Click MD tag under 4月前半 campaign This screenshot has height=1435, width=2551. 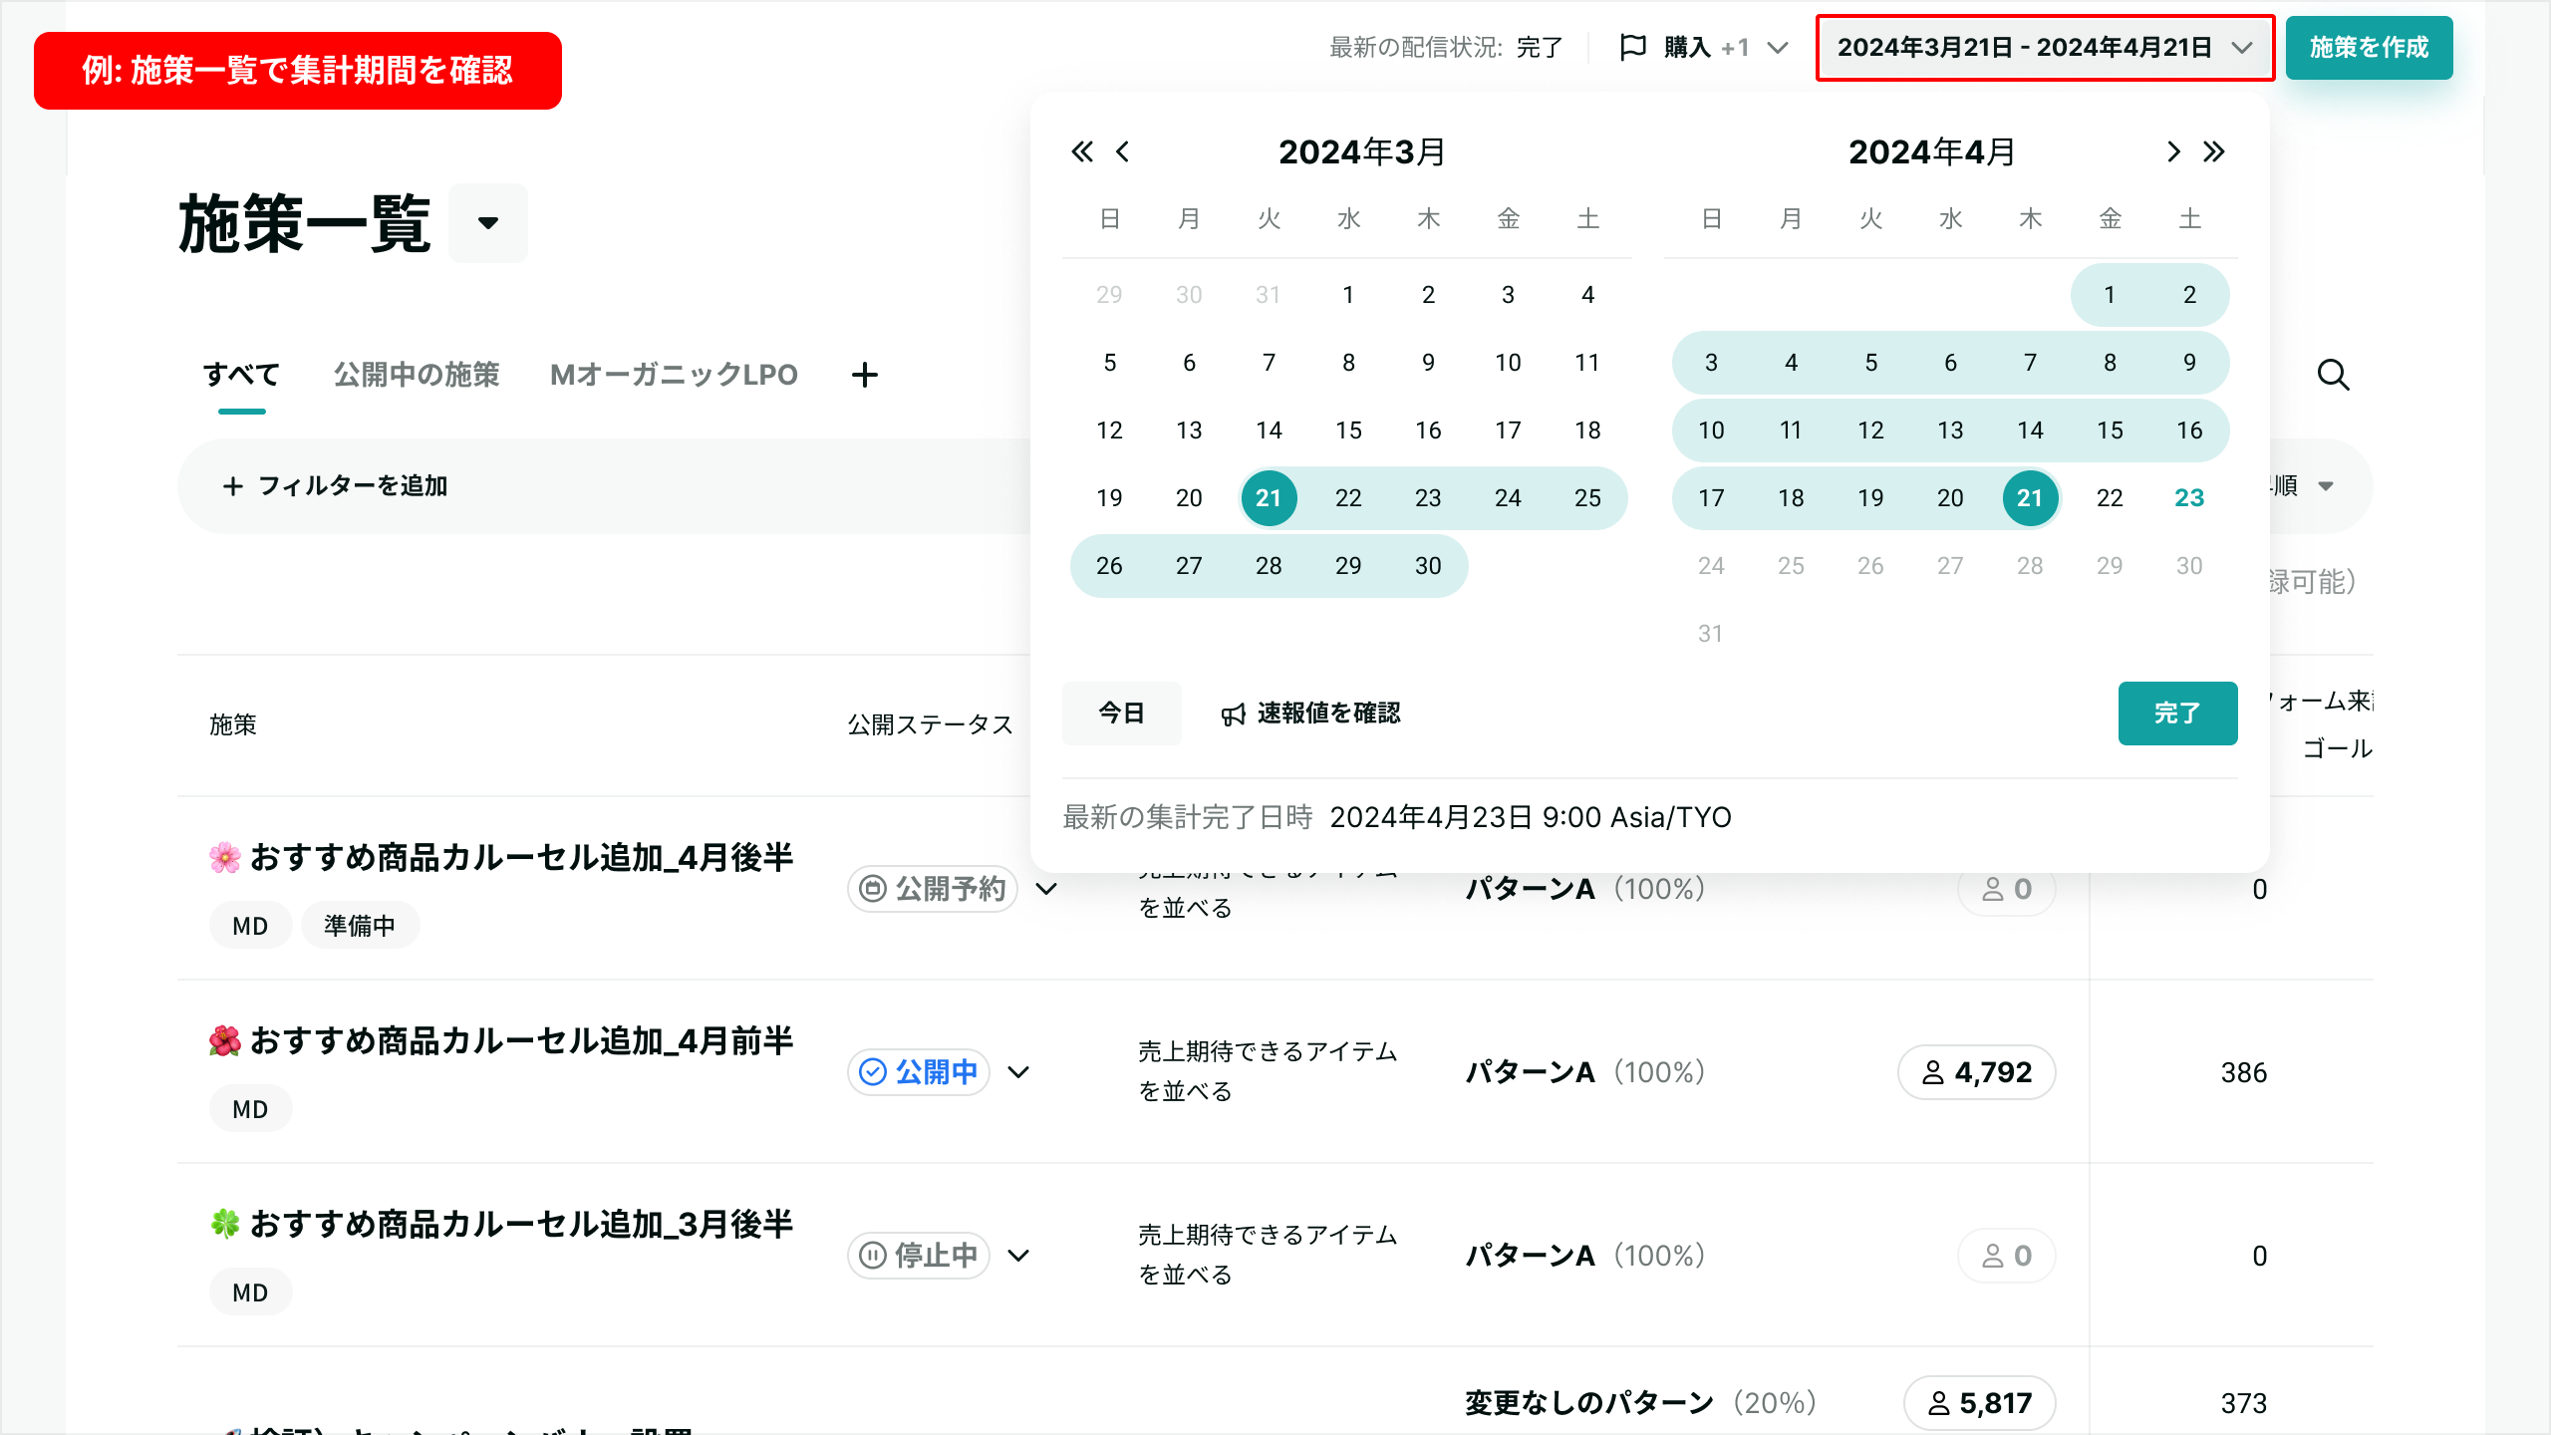click(x=250, y=1109)
